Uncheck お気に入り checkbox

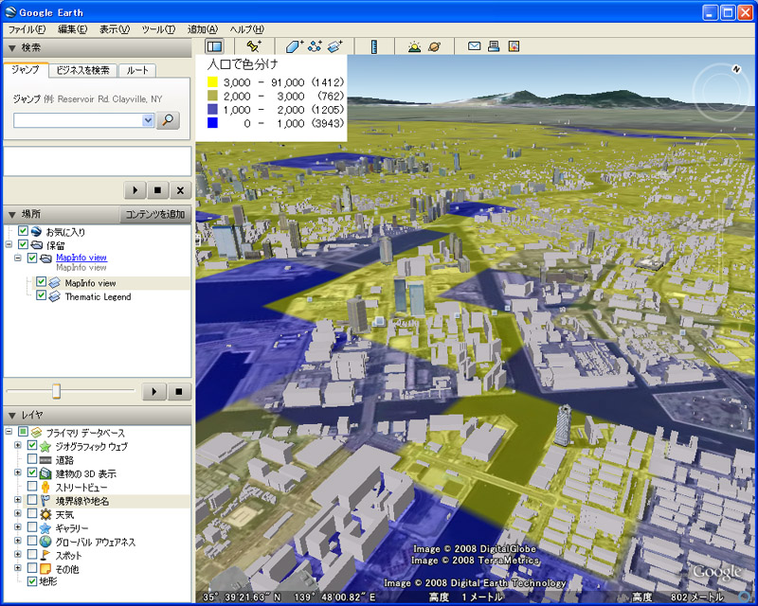click(23, 231)
